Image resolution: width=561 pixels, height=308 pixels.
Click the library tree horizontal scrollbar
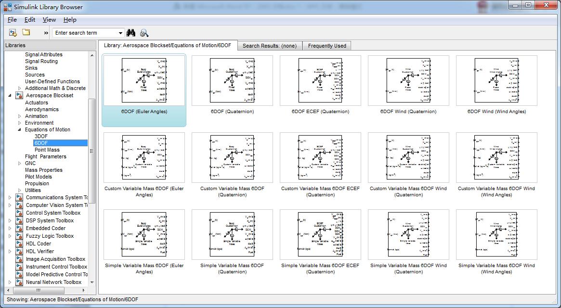tap(39, 291)
